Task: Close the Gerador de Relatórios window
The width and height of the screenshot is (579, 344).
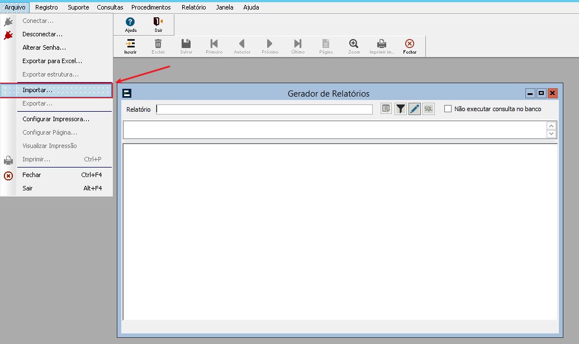Action: pyautogui.click(x=552, y=93)
